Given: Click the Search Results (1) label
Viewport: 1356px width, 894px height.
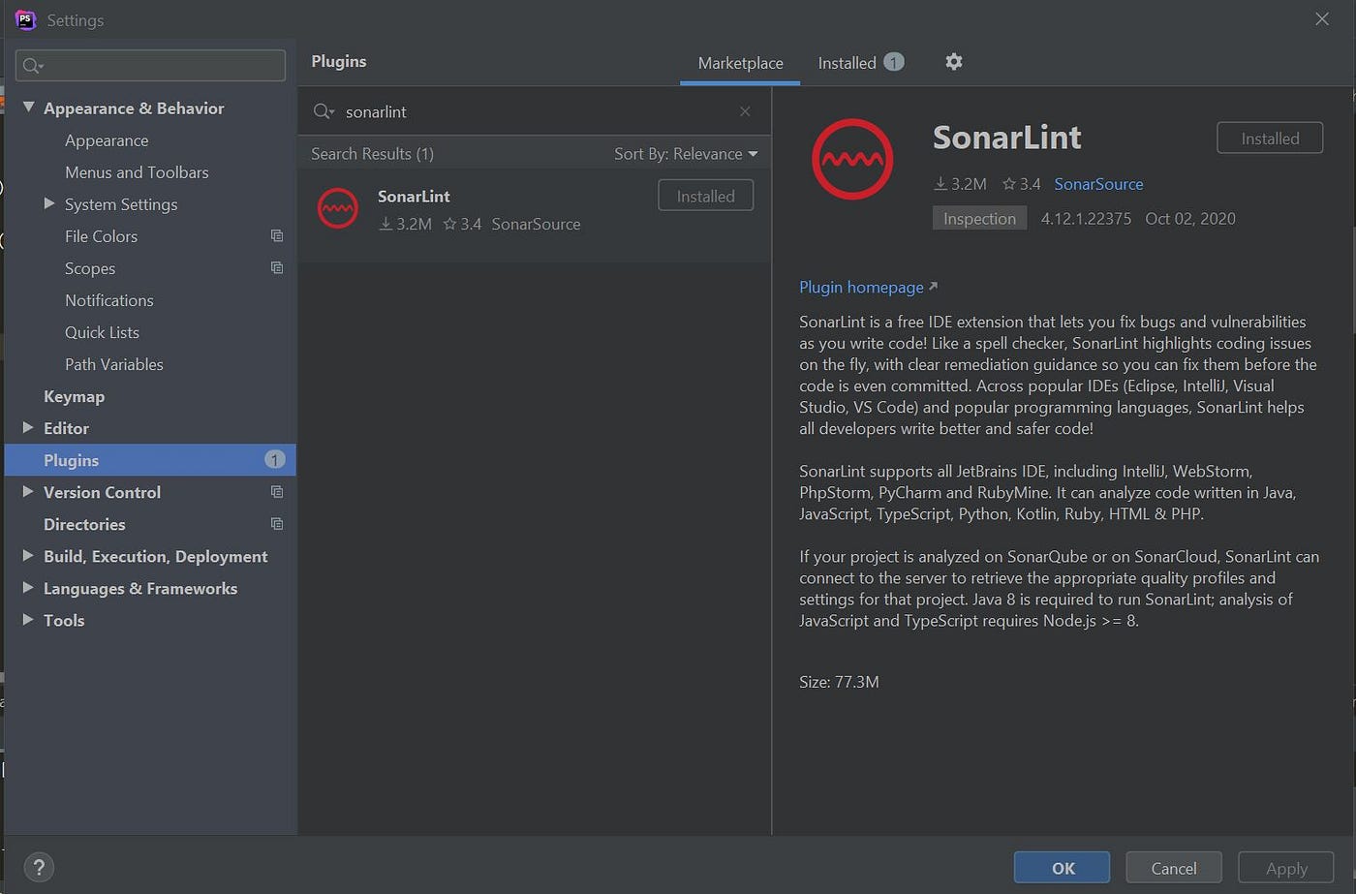Looking at the screenshot, I should (x=372, y=154).
